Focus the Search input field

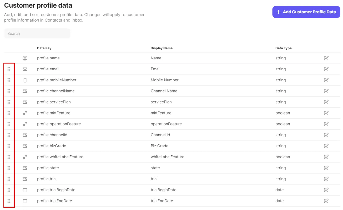[37, 34]
